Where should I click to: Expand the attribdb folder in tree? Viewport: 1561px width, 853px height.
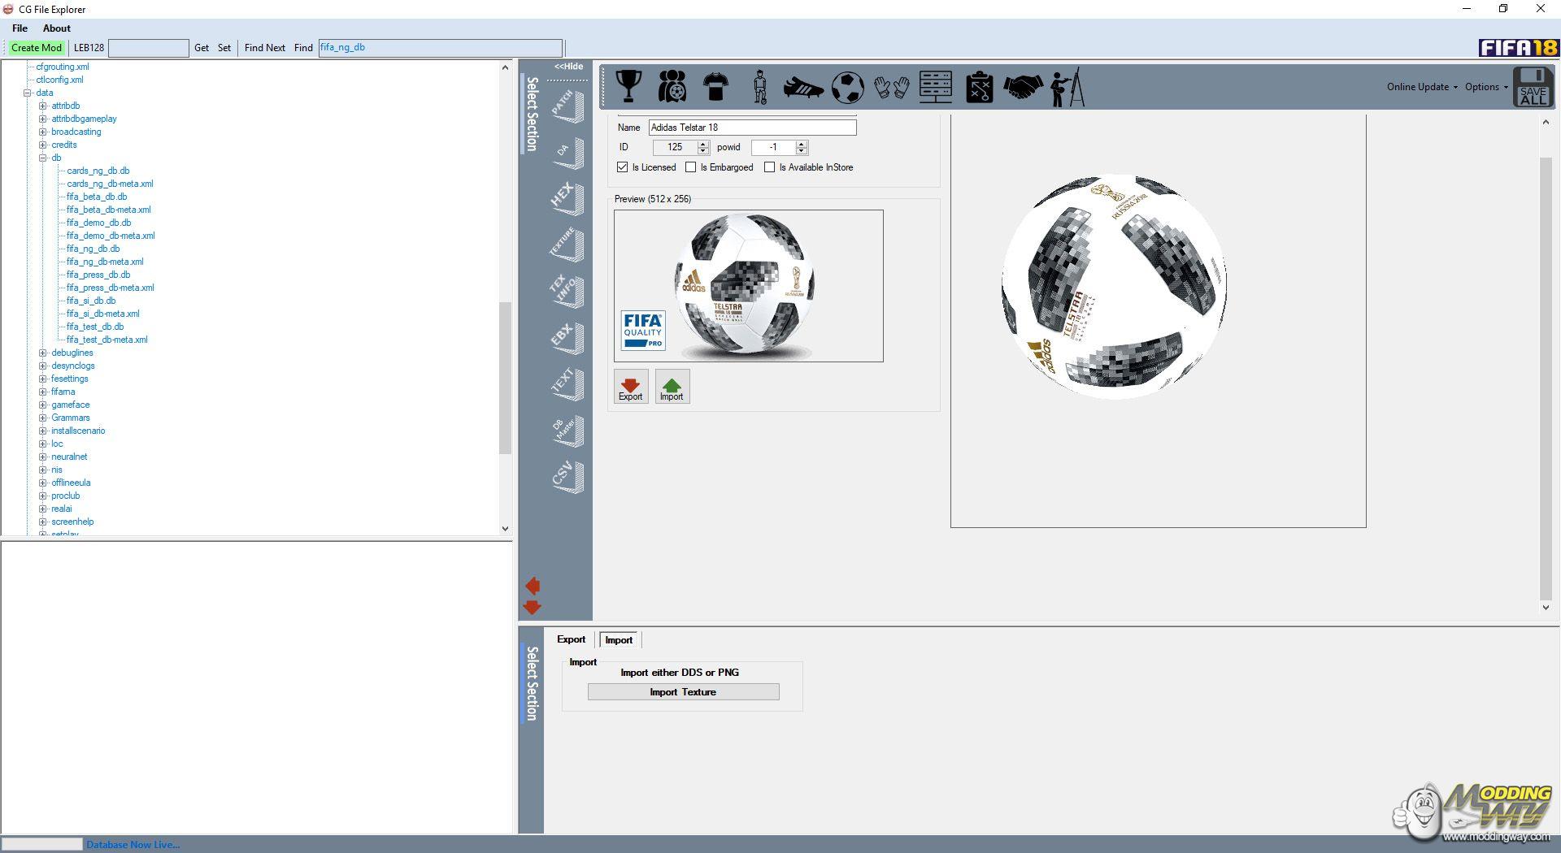coord(43,106)
